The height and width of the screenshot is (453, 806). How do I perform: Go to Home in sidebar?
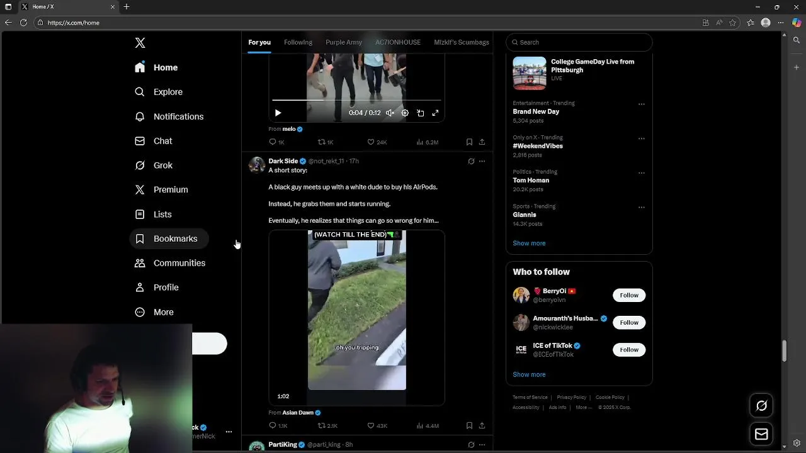157,67
